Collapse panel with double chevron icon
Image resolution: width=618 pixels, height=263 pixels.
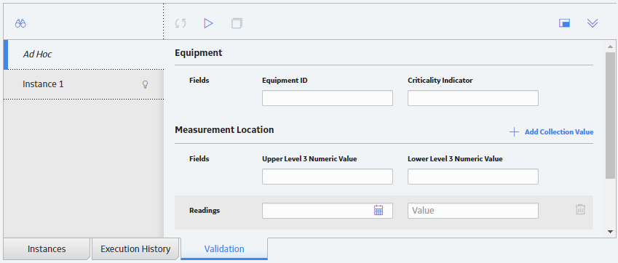(593, 23)
